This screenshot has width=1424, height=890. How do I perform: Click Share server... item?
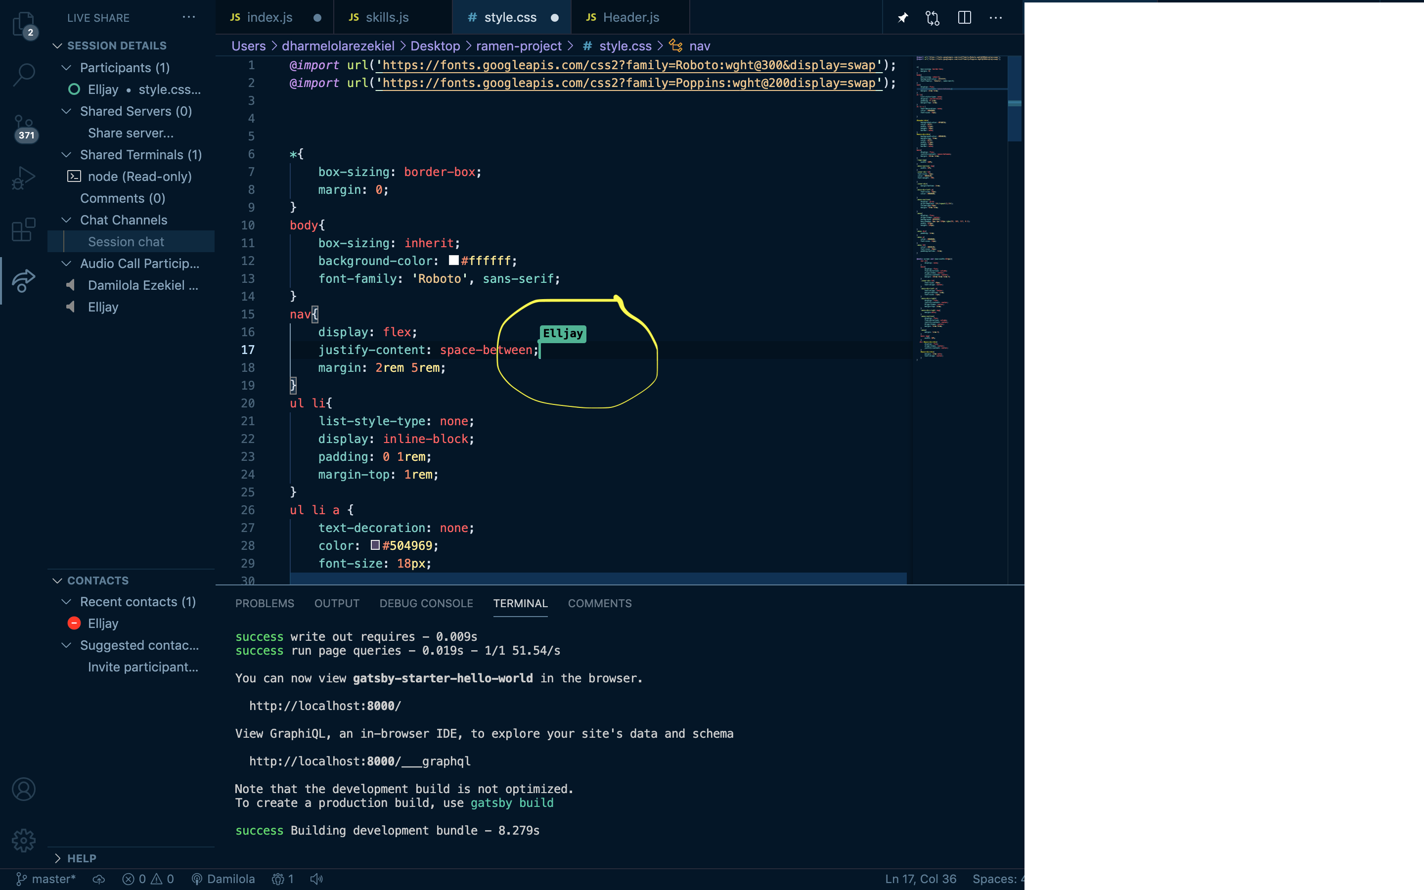[131, 133]
